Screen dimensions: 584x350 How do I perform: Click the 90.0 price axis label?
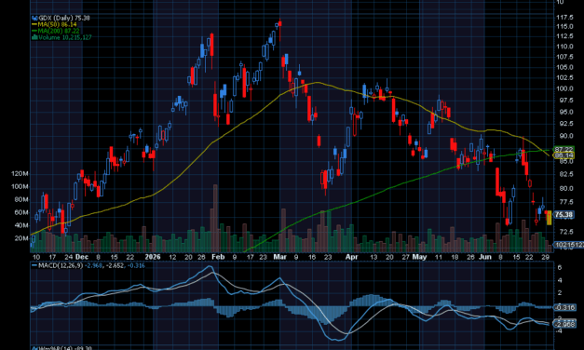coord(565,136)
